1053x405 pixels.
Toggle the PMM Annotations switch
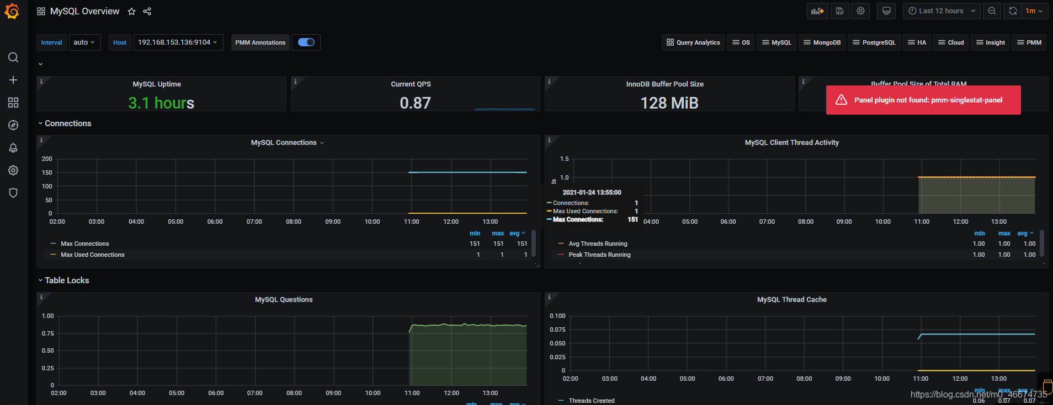tap(306, 42)
